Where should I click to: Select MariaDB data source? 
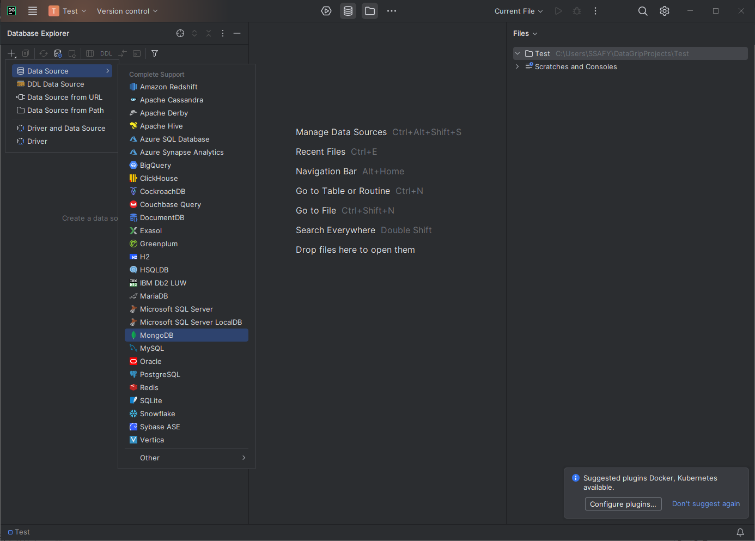[x=186, y=296]
